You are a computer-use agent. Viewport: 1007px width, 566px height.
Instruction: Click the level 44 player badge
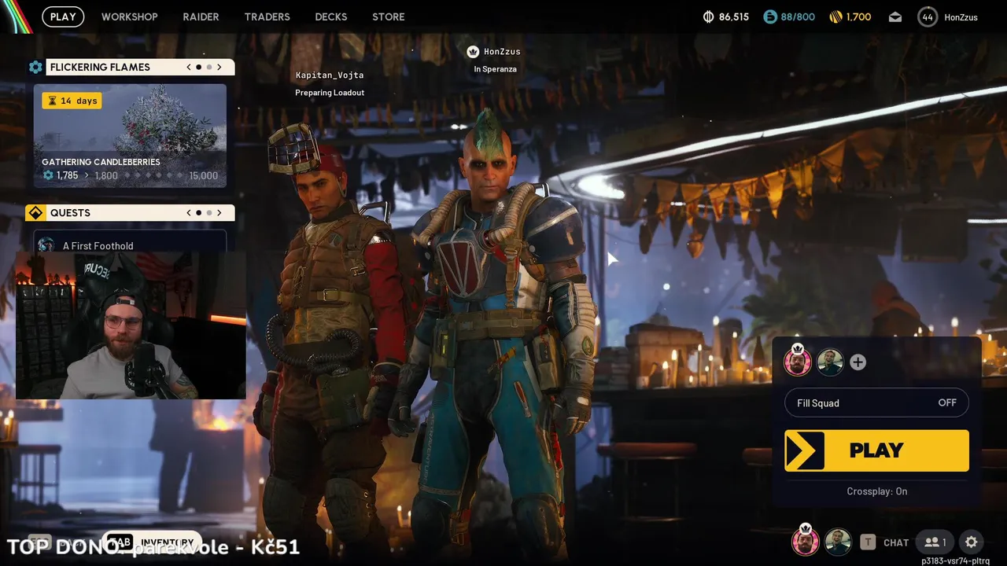928,17
